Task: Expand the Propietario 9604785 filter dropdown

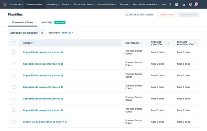Action: pos(67,33)
